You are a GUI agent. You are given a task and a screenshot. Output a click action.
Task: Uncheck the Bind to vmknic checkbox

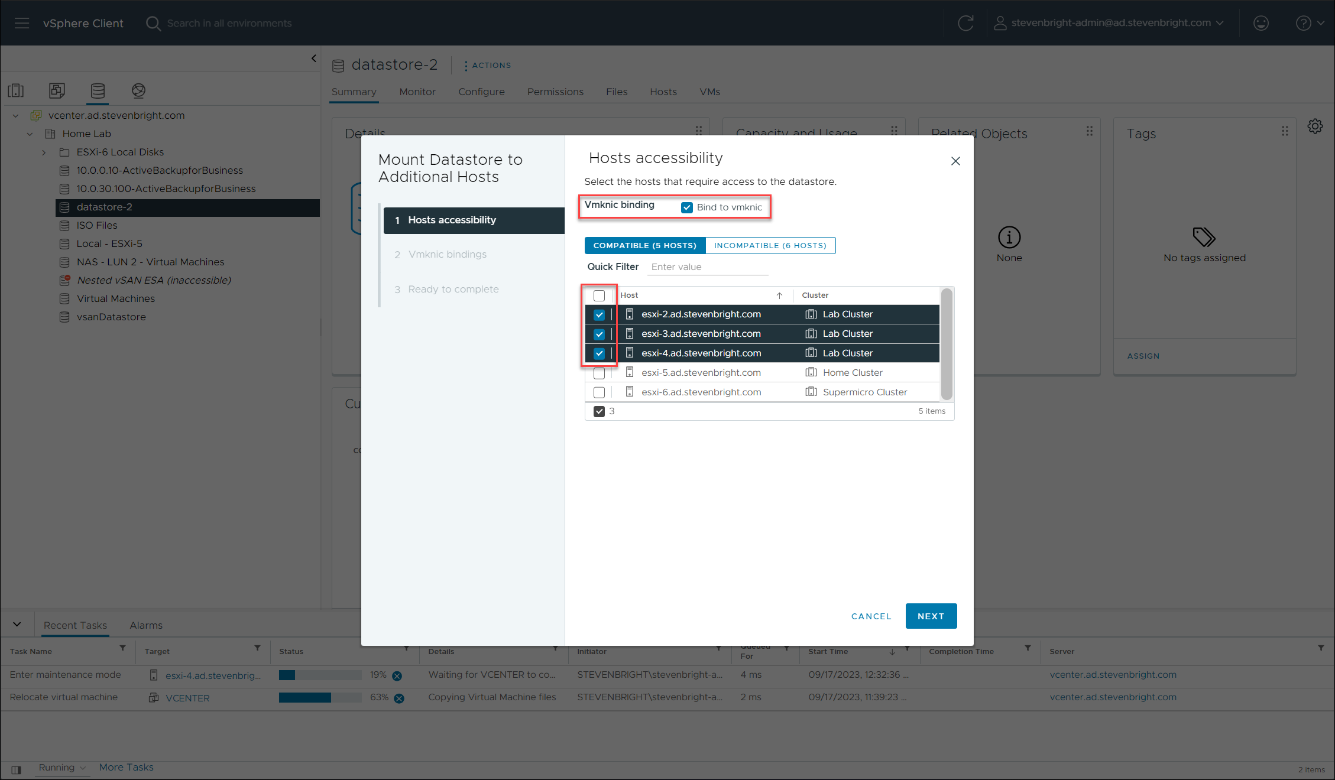(x=687, y=207)
